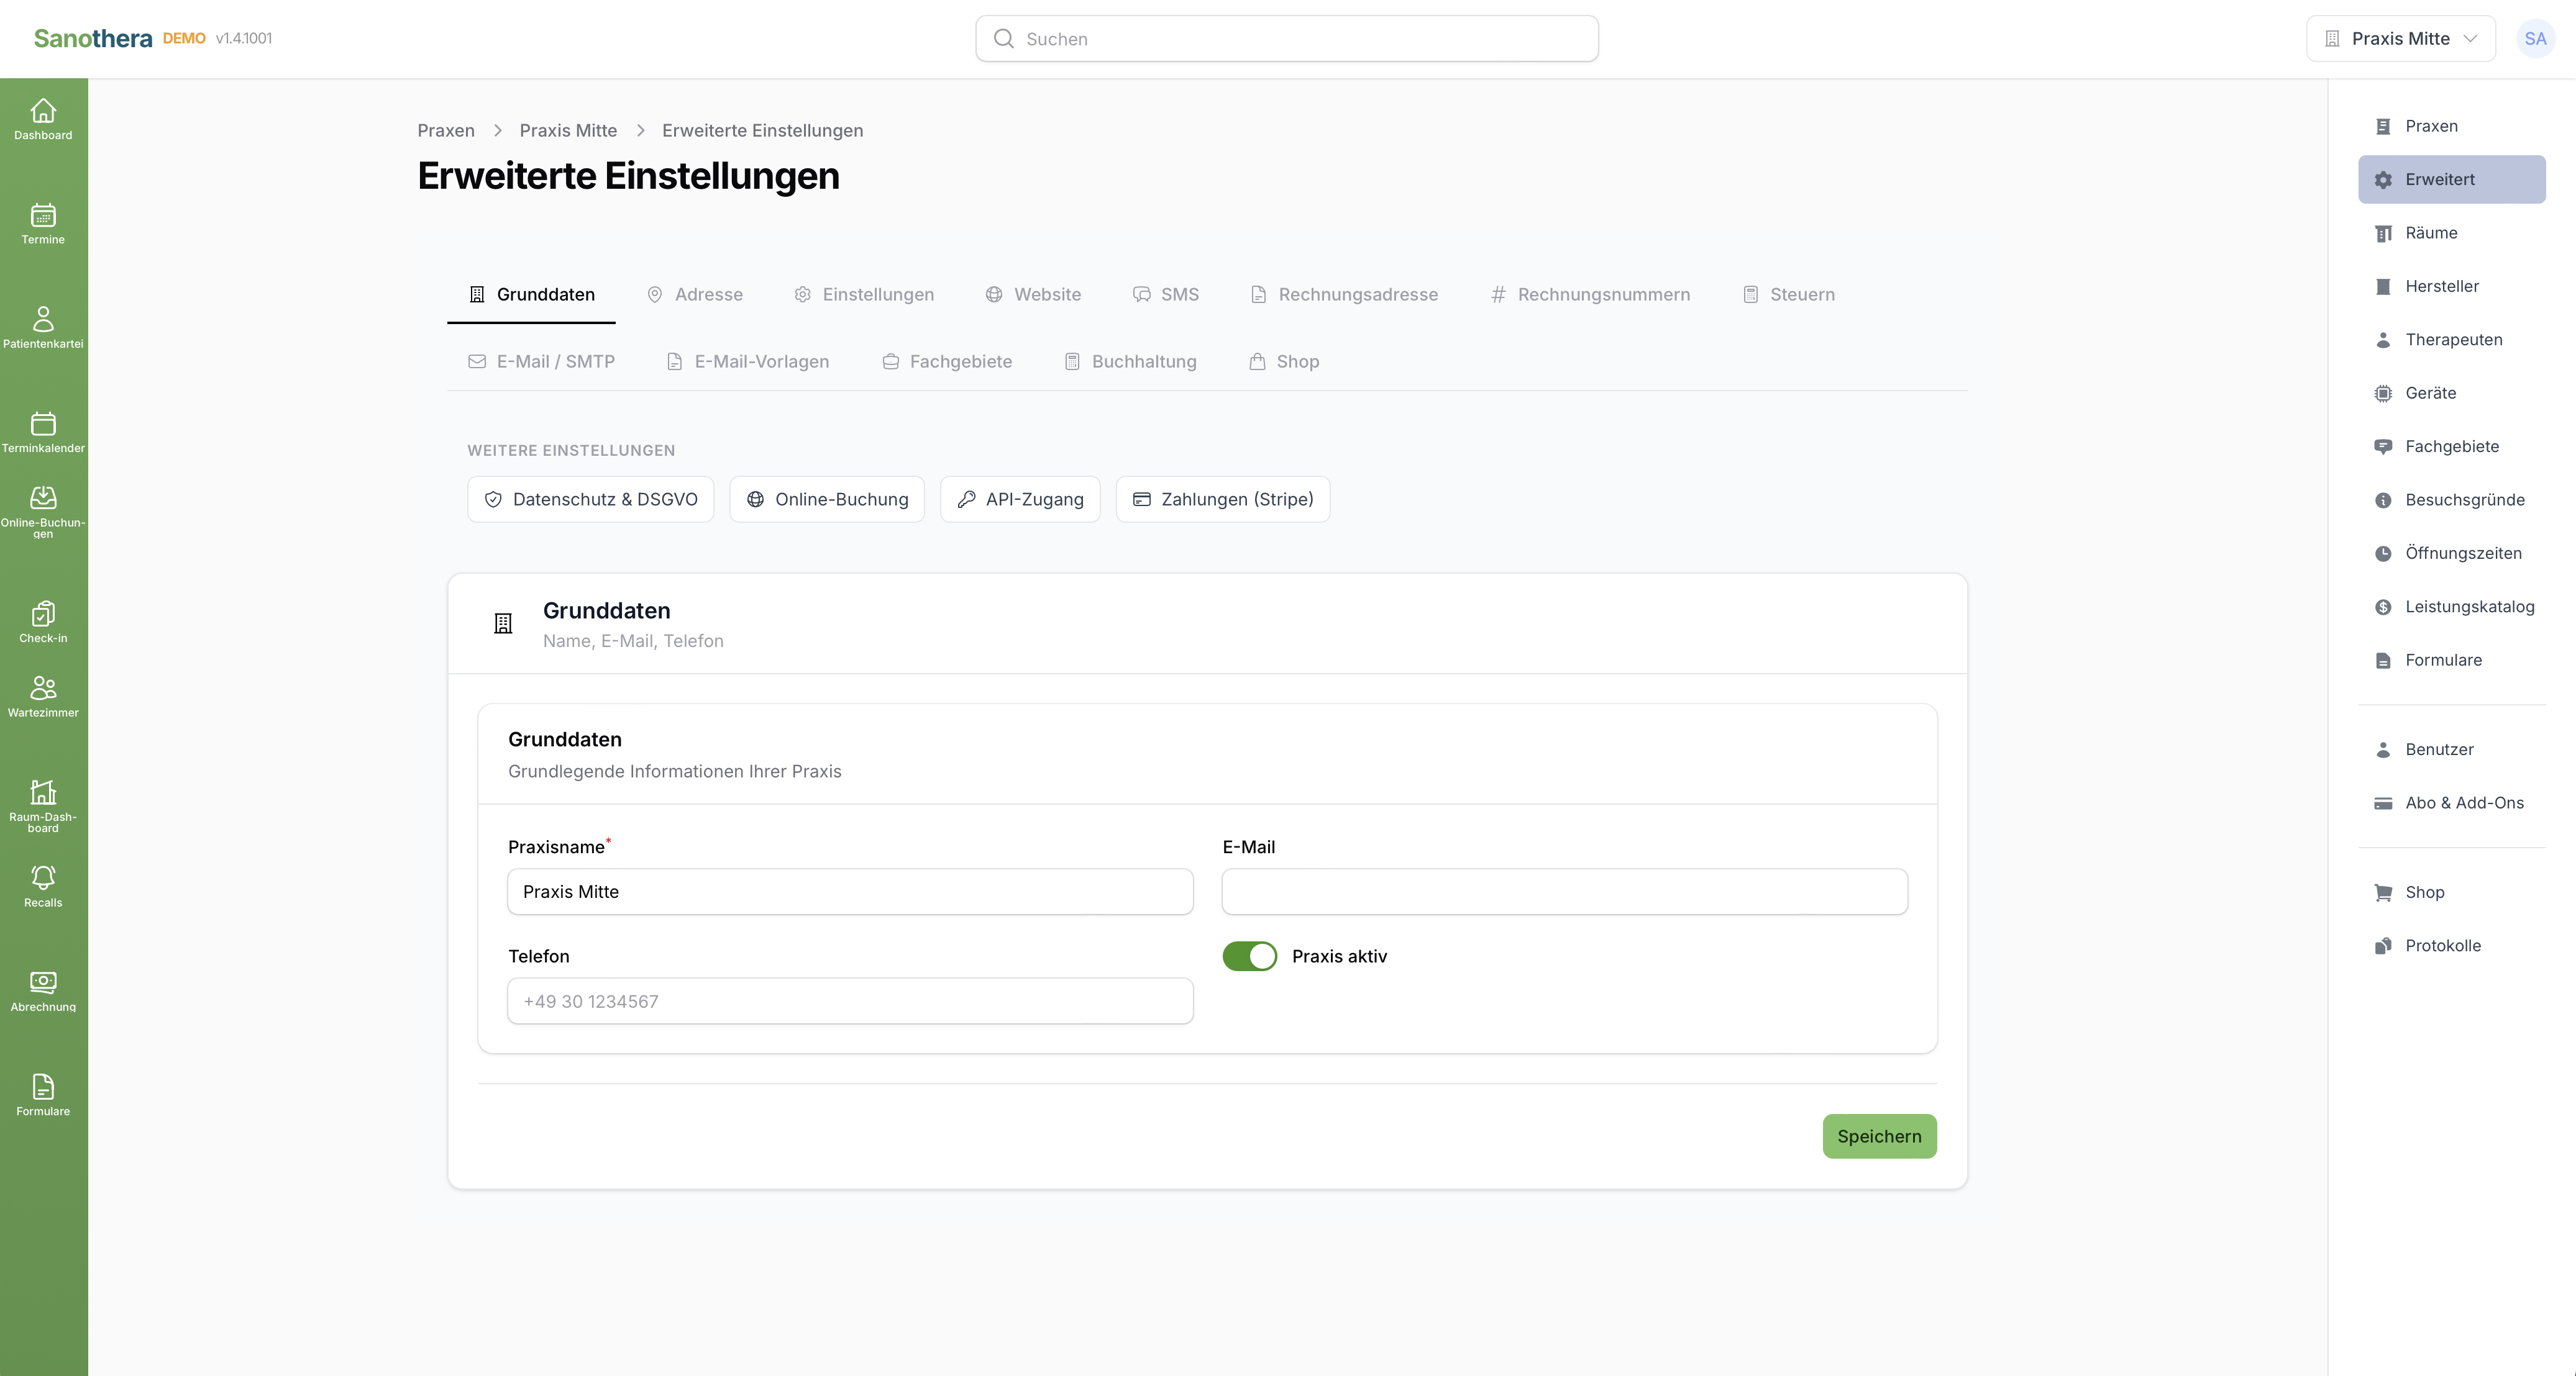Go to Praxen breadcrumb link
This screenshot has width=2576, height=1376.
point(446,131)
